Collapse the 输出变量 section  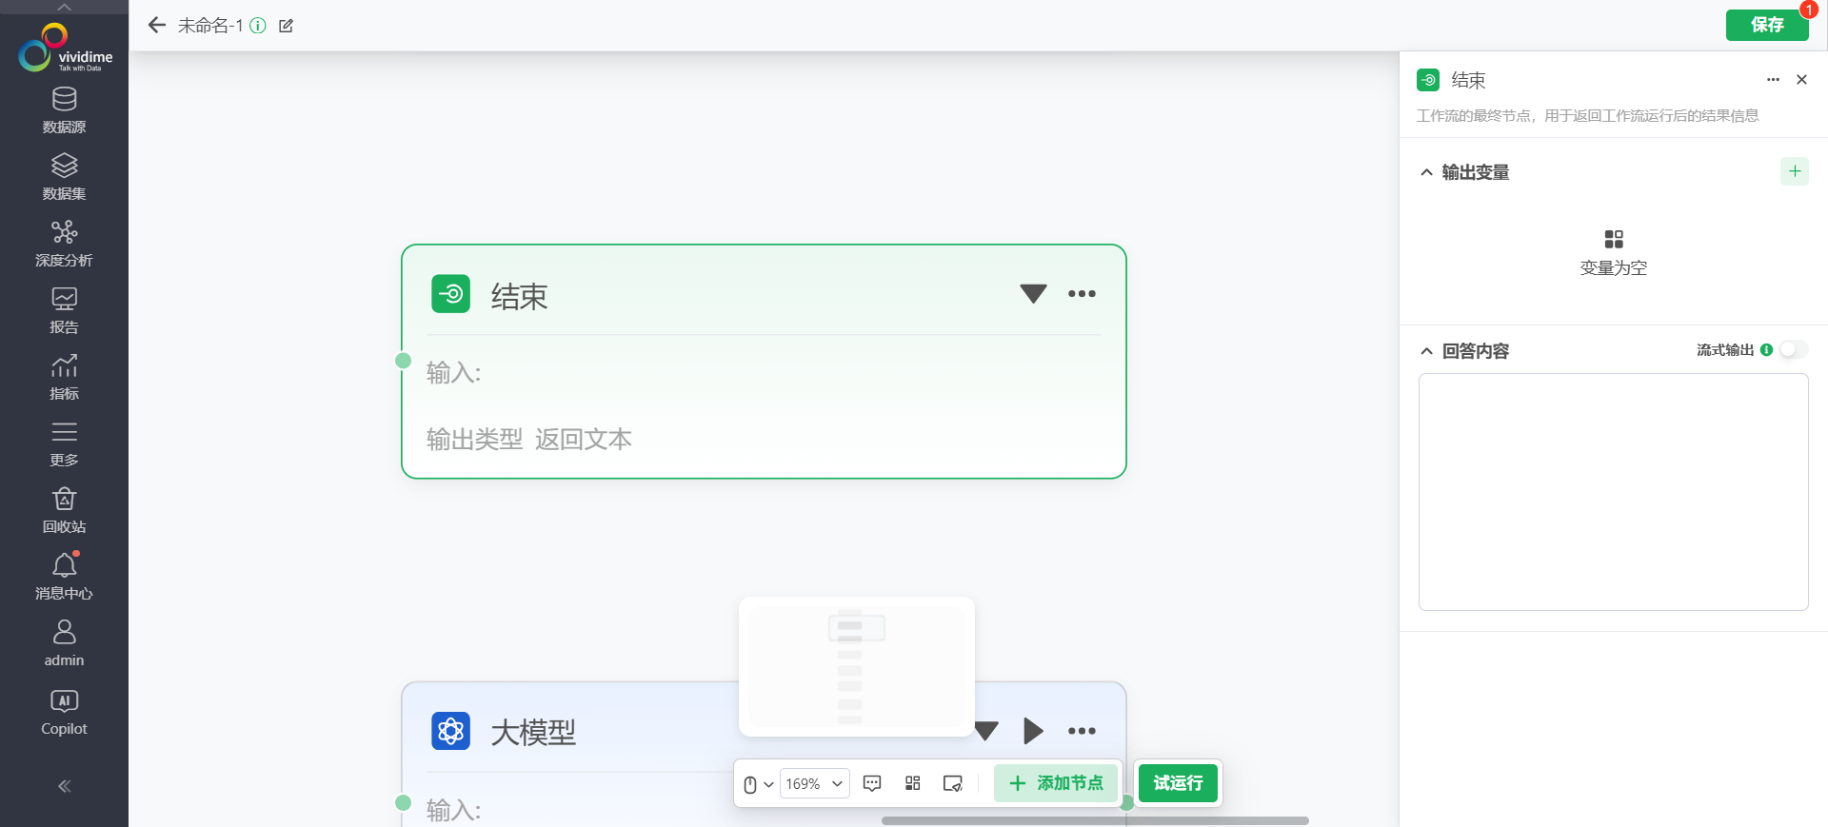[1426, 172]
